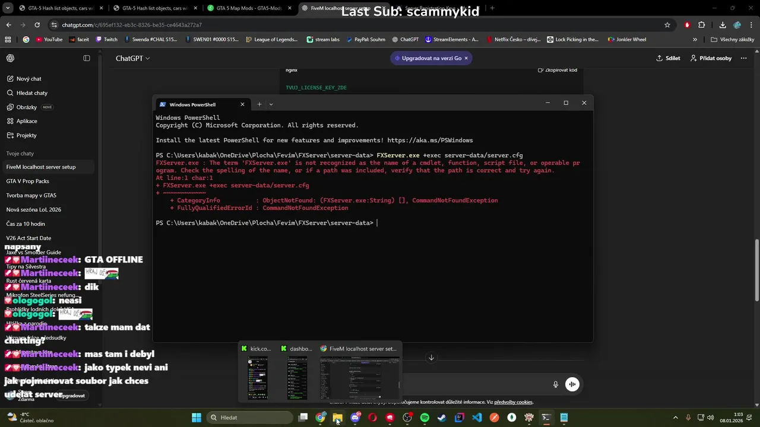Click the scroll-to-bottom arrow in chat
The width and height of the screenshot is (760, 427).
432,358
